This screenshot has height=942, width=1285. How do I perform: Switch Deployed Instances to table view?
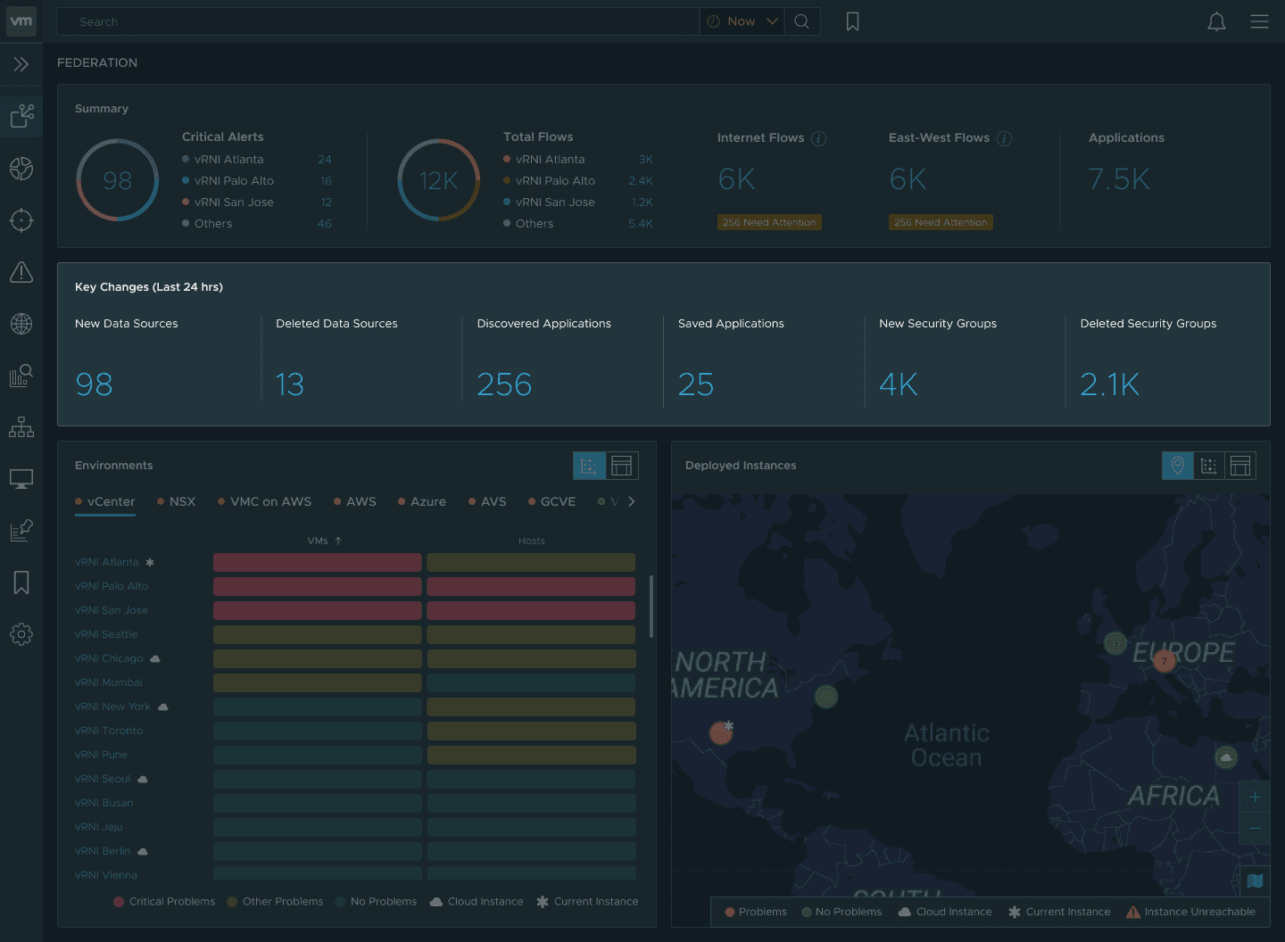tap(1240, 466)
